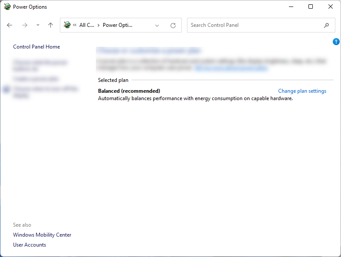Screen dimensions: 341x257
Task: Open Help with the blue question icon
Action: pos(336,42)
